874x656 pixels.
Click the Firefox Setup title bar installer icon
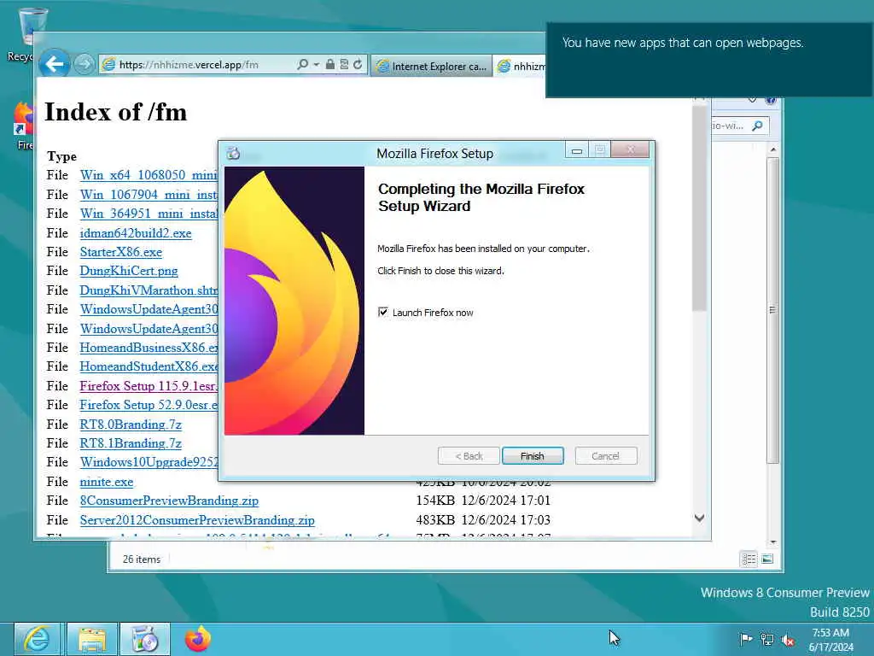pyautogui.click(x=234, y=153)
